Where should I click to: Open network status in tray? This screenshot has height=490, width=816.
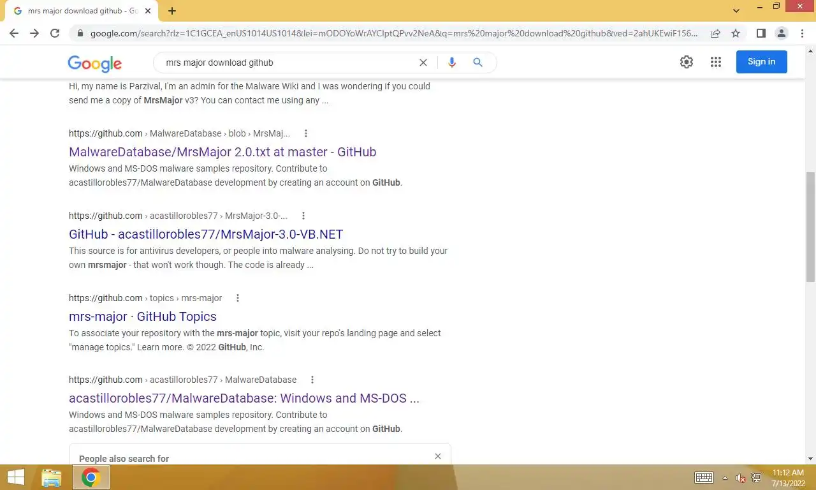(x=757, y=478)
